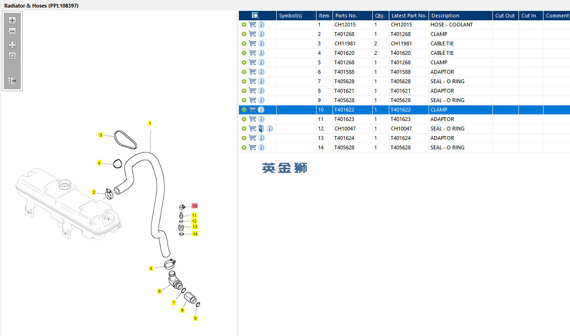This screenshot has height=336, width=570.
Task: Open blue book icon on item 12 row
Action: [x=261, y=129]
